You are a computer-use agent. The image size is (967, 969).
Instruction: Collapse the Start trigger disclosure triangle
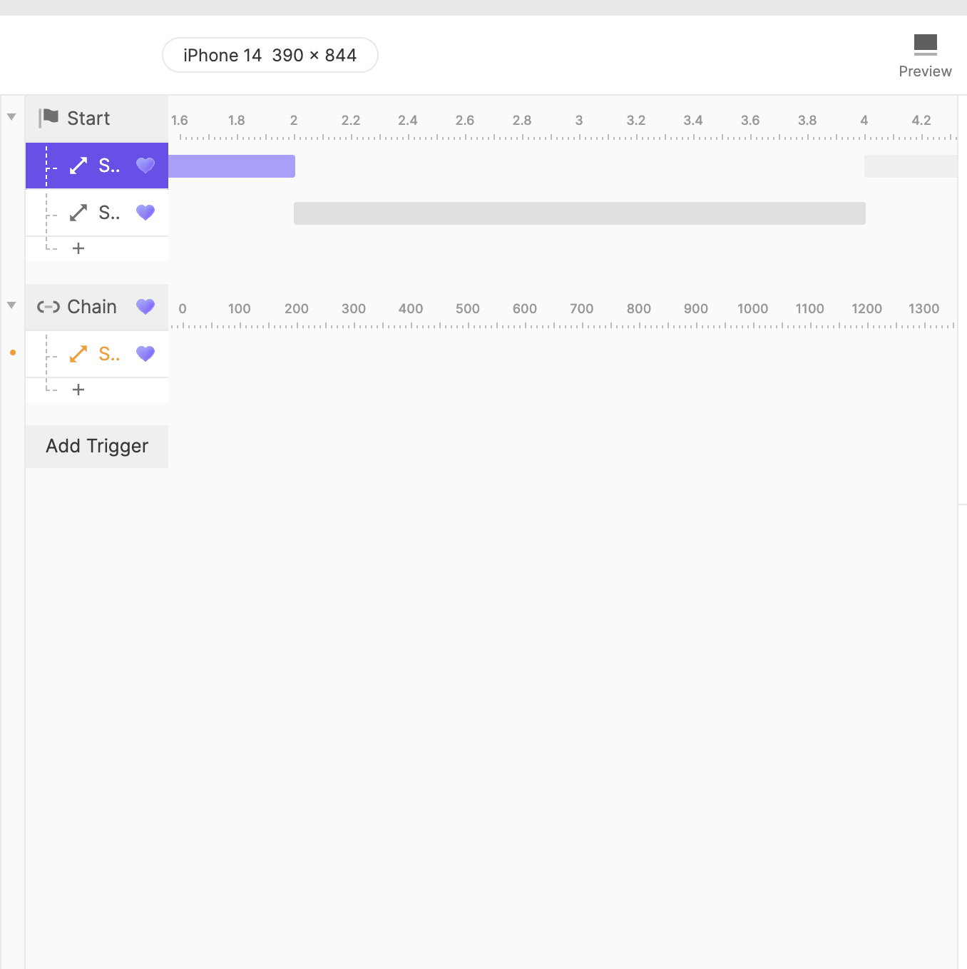pyautogui.click(x=11, y=116)
